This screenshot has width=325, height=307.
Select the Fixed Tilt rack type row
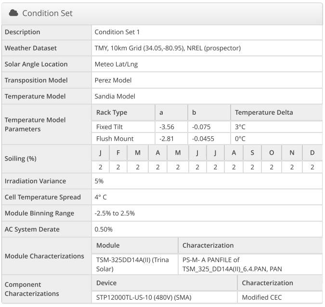click(110, 127)
